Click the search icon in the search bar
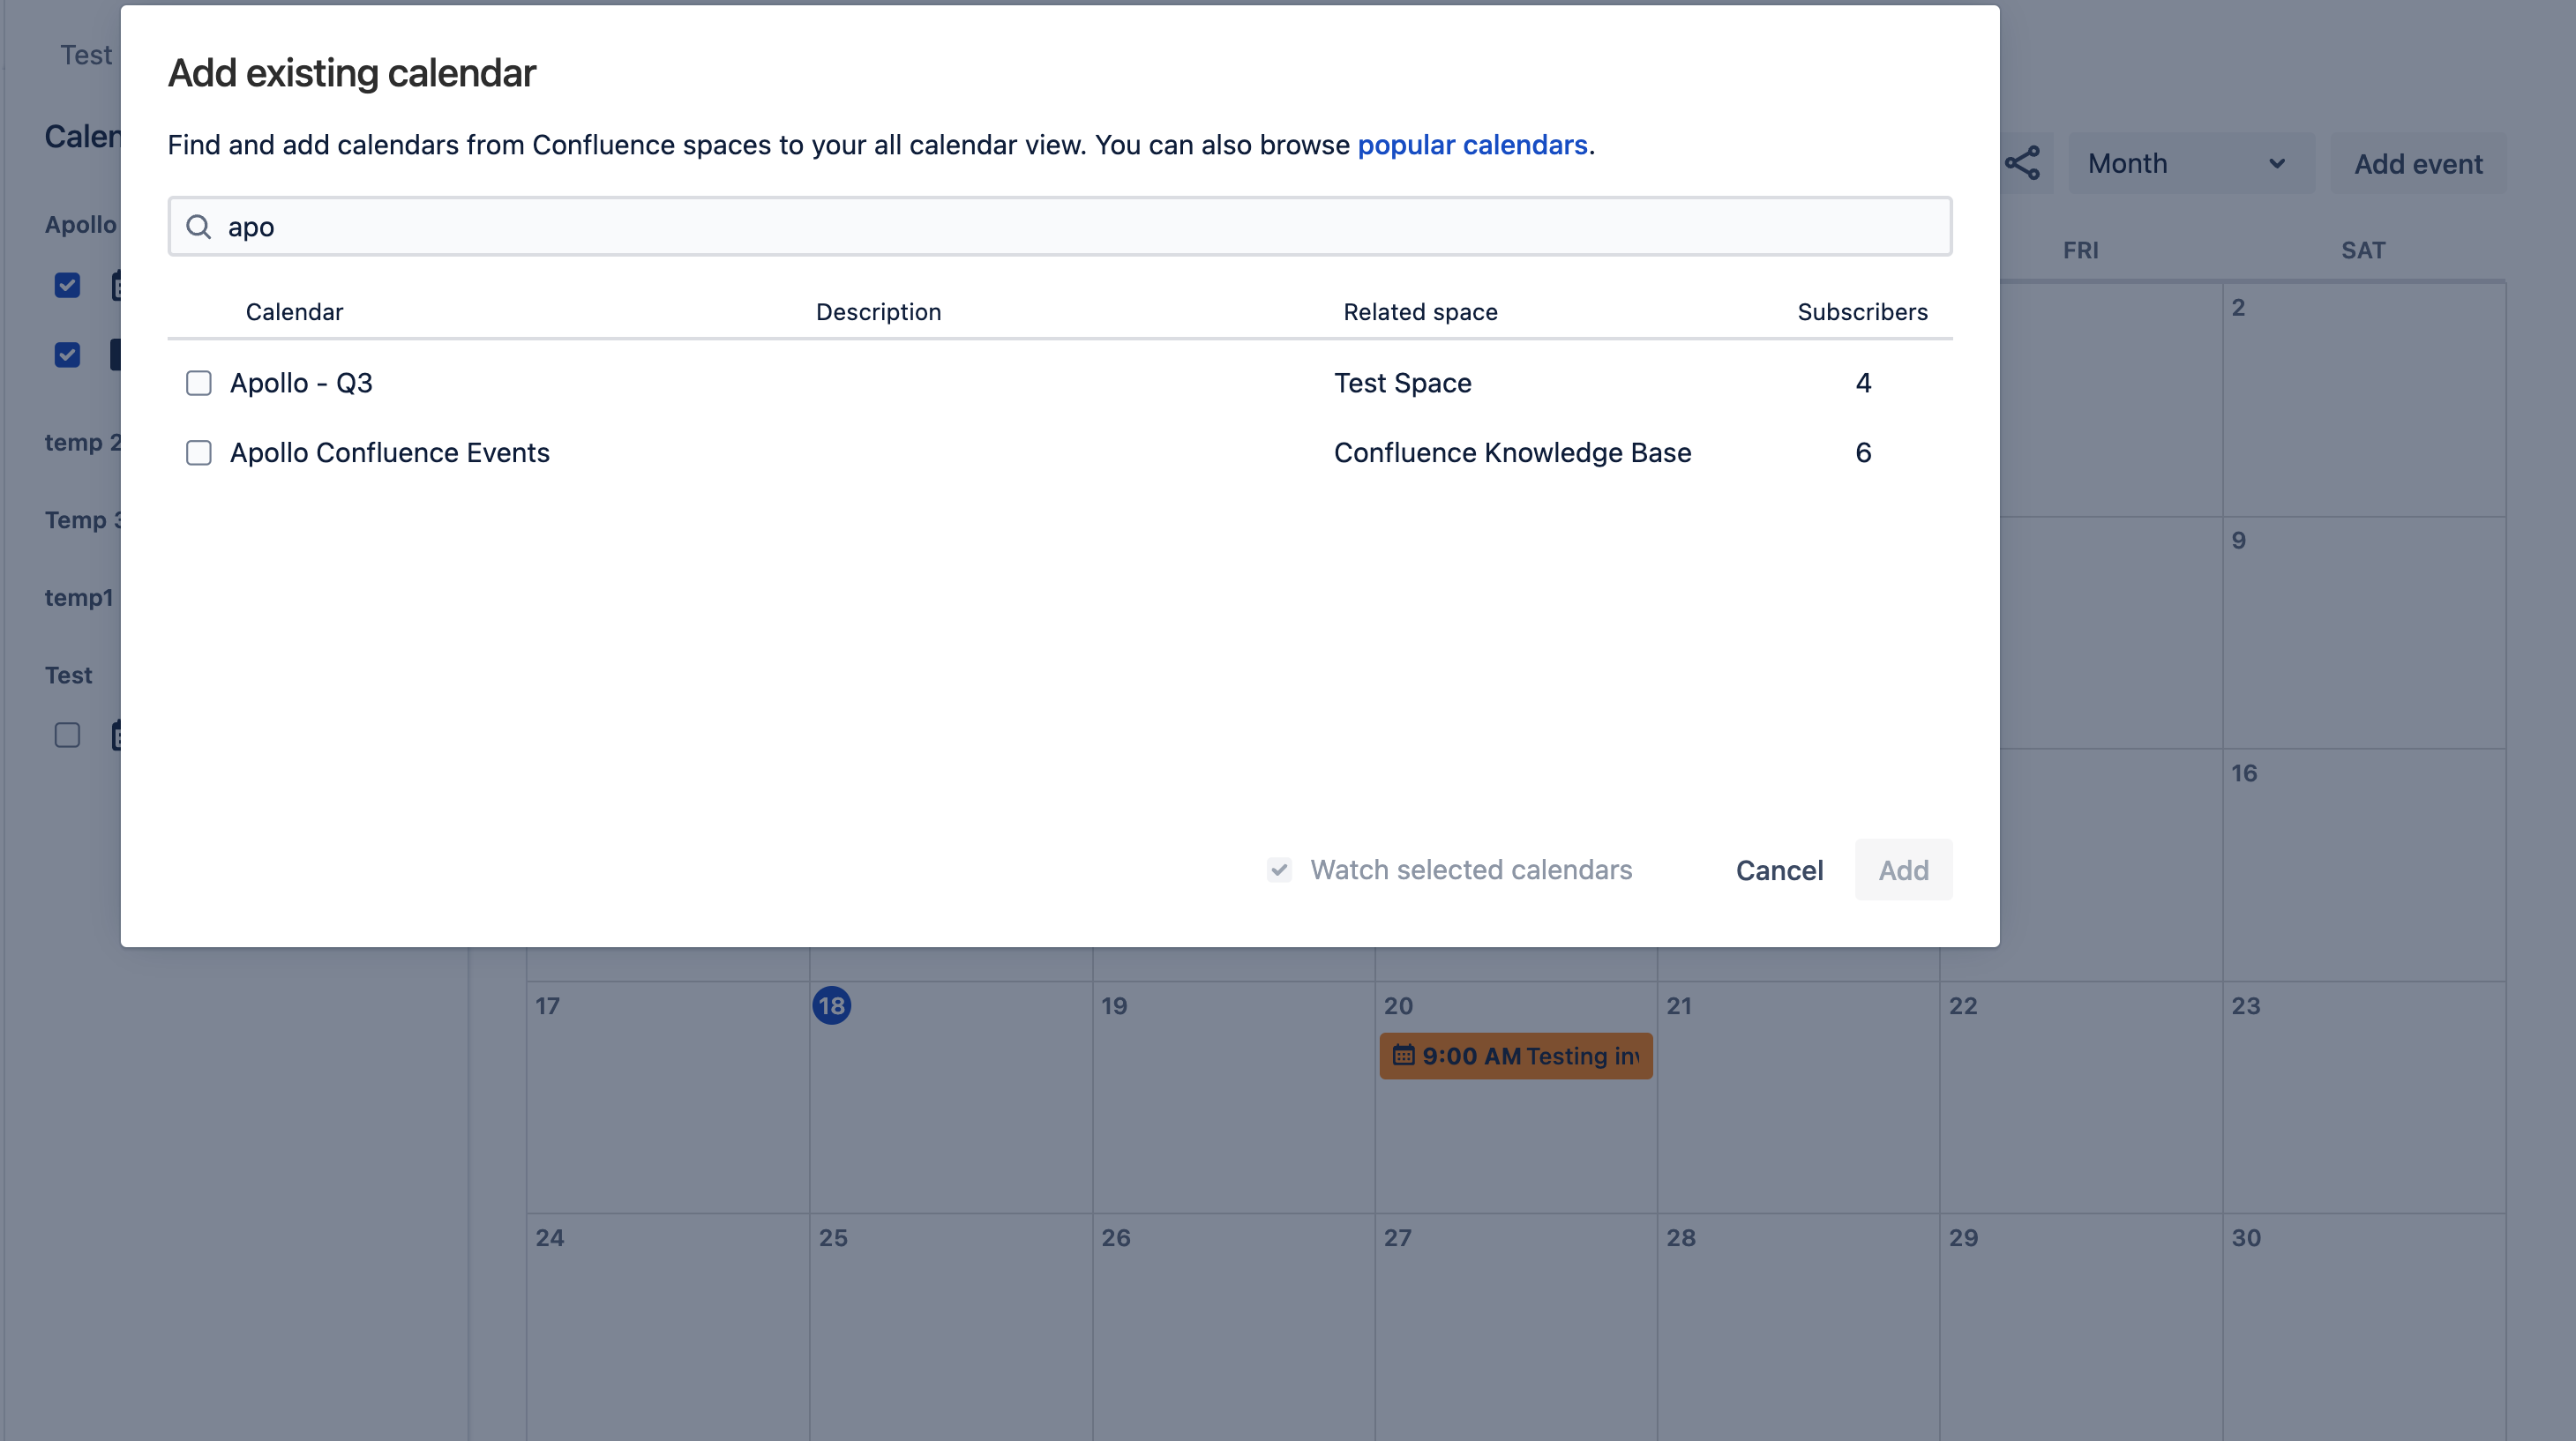The width and height of the screenshot is (2576, 1441). pyautogui.click(x=198, y=225)
